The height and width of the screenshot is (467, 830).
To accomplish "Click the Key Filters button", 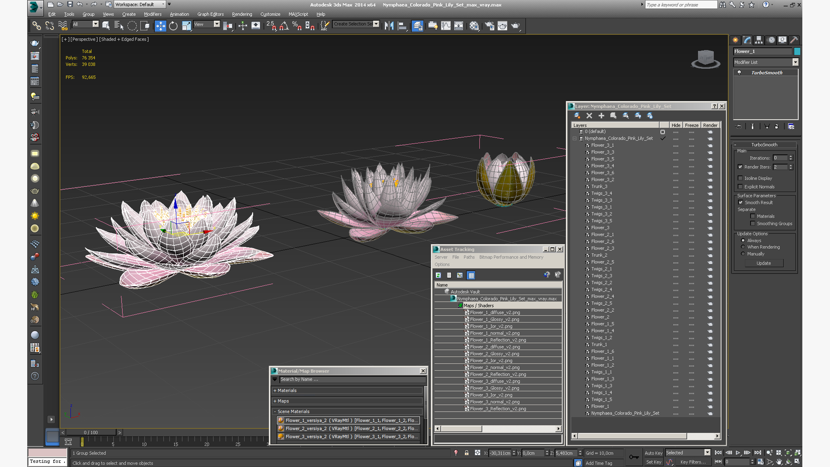I will (693, 462).
